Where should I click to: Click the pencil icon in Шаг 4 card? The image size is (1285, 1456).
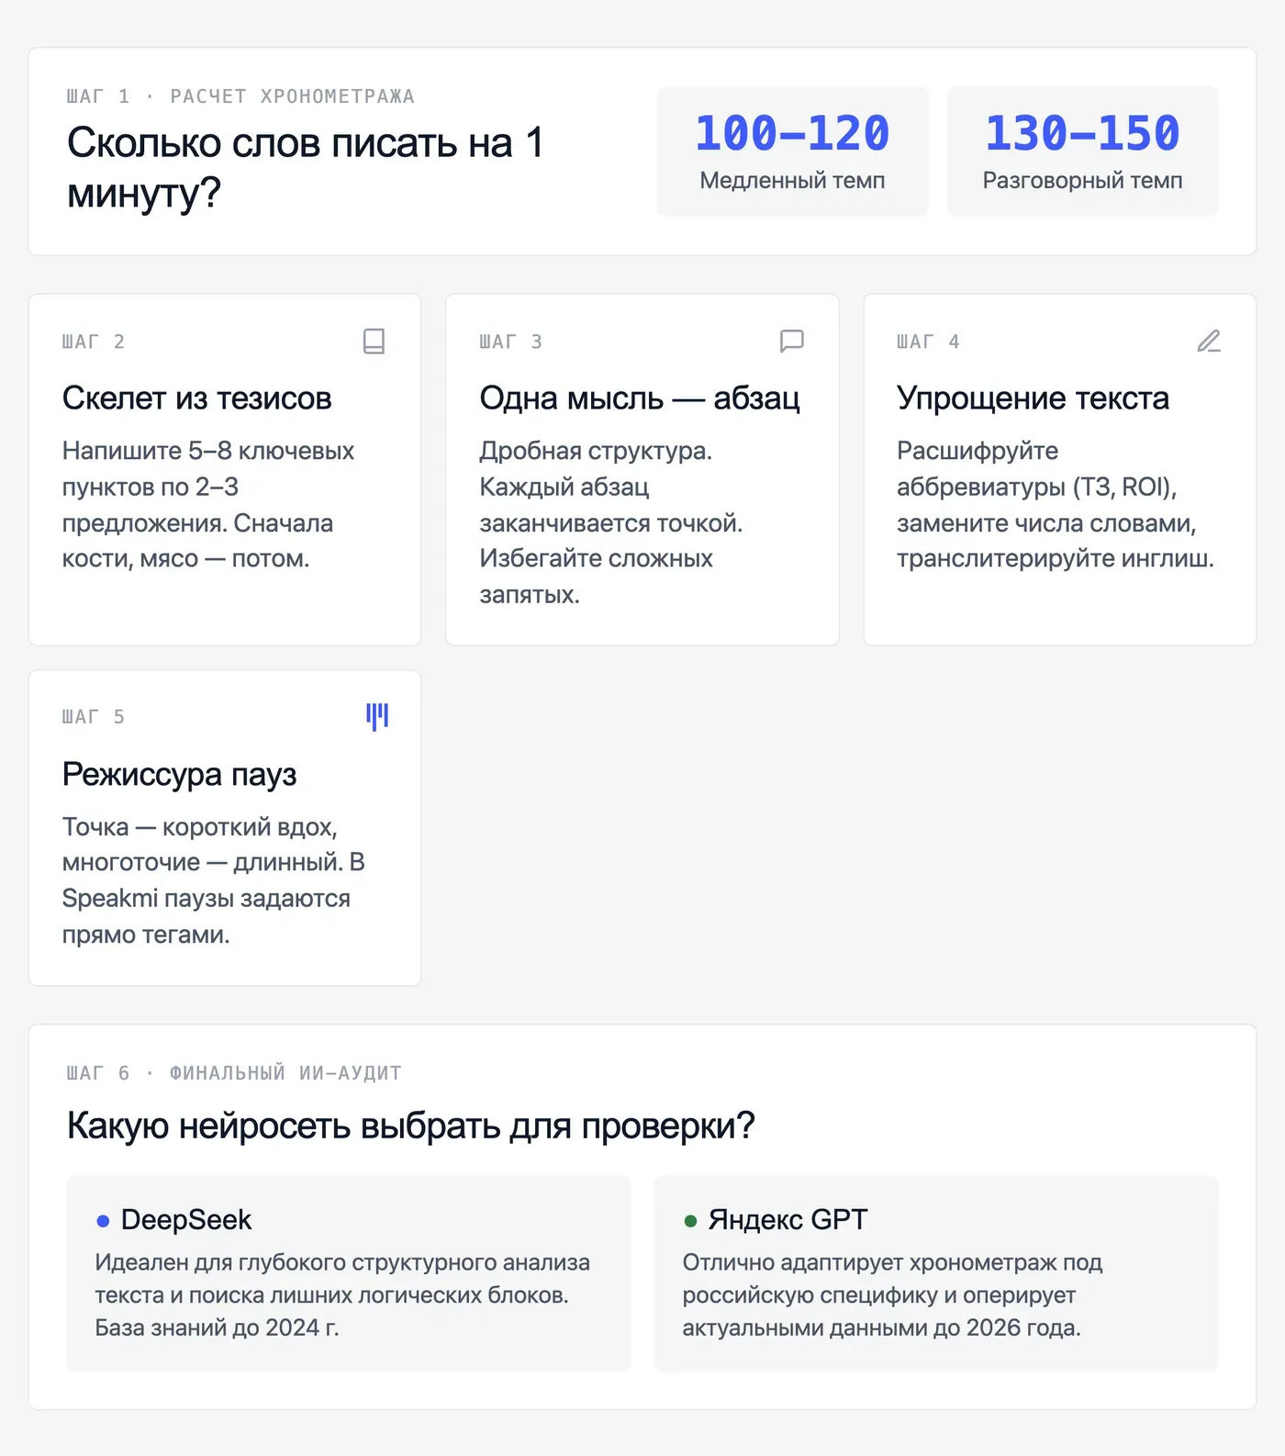point(1209,342)
